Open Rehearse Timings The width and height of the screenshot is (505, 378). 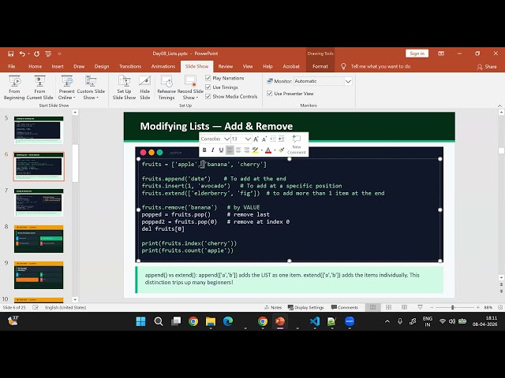coord(166,87)
